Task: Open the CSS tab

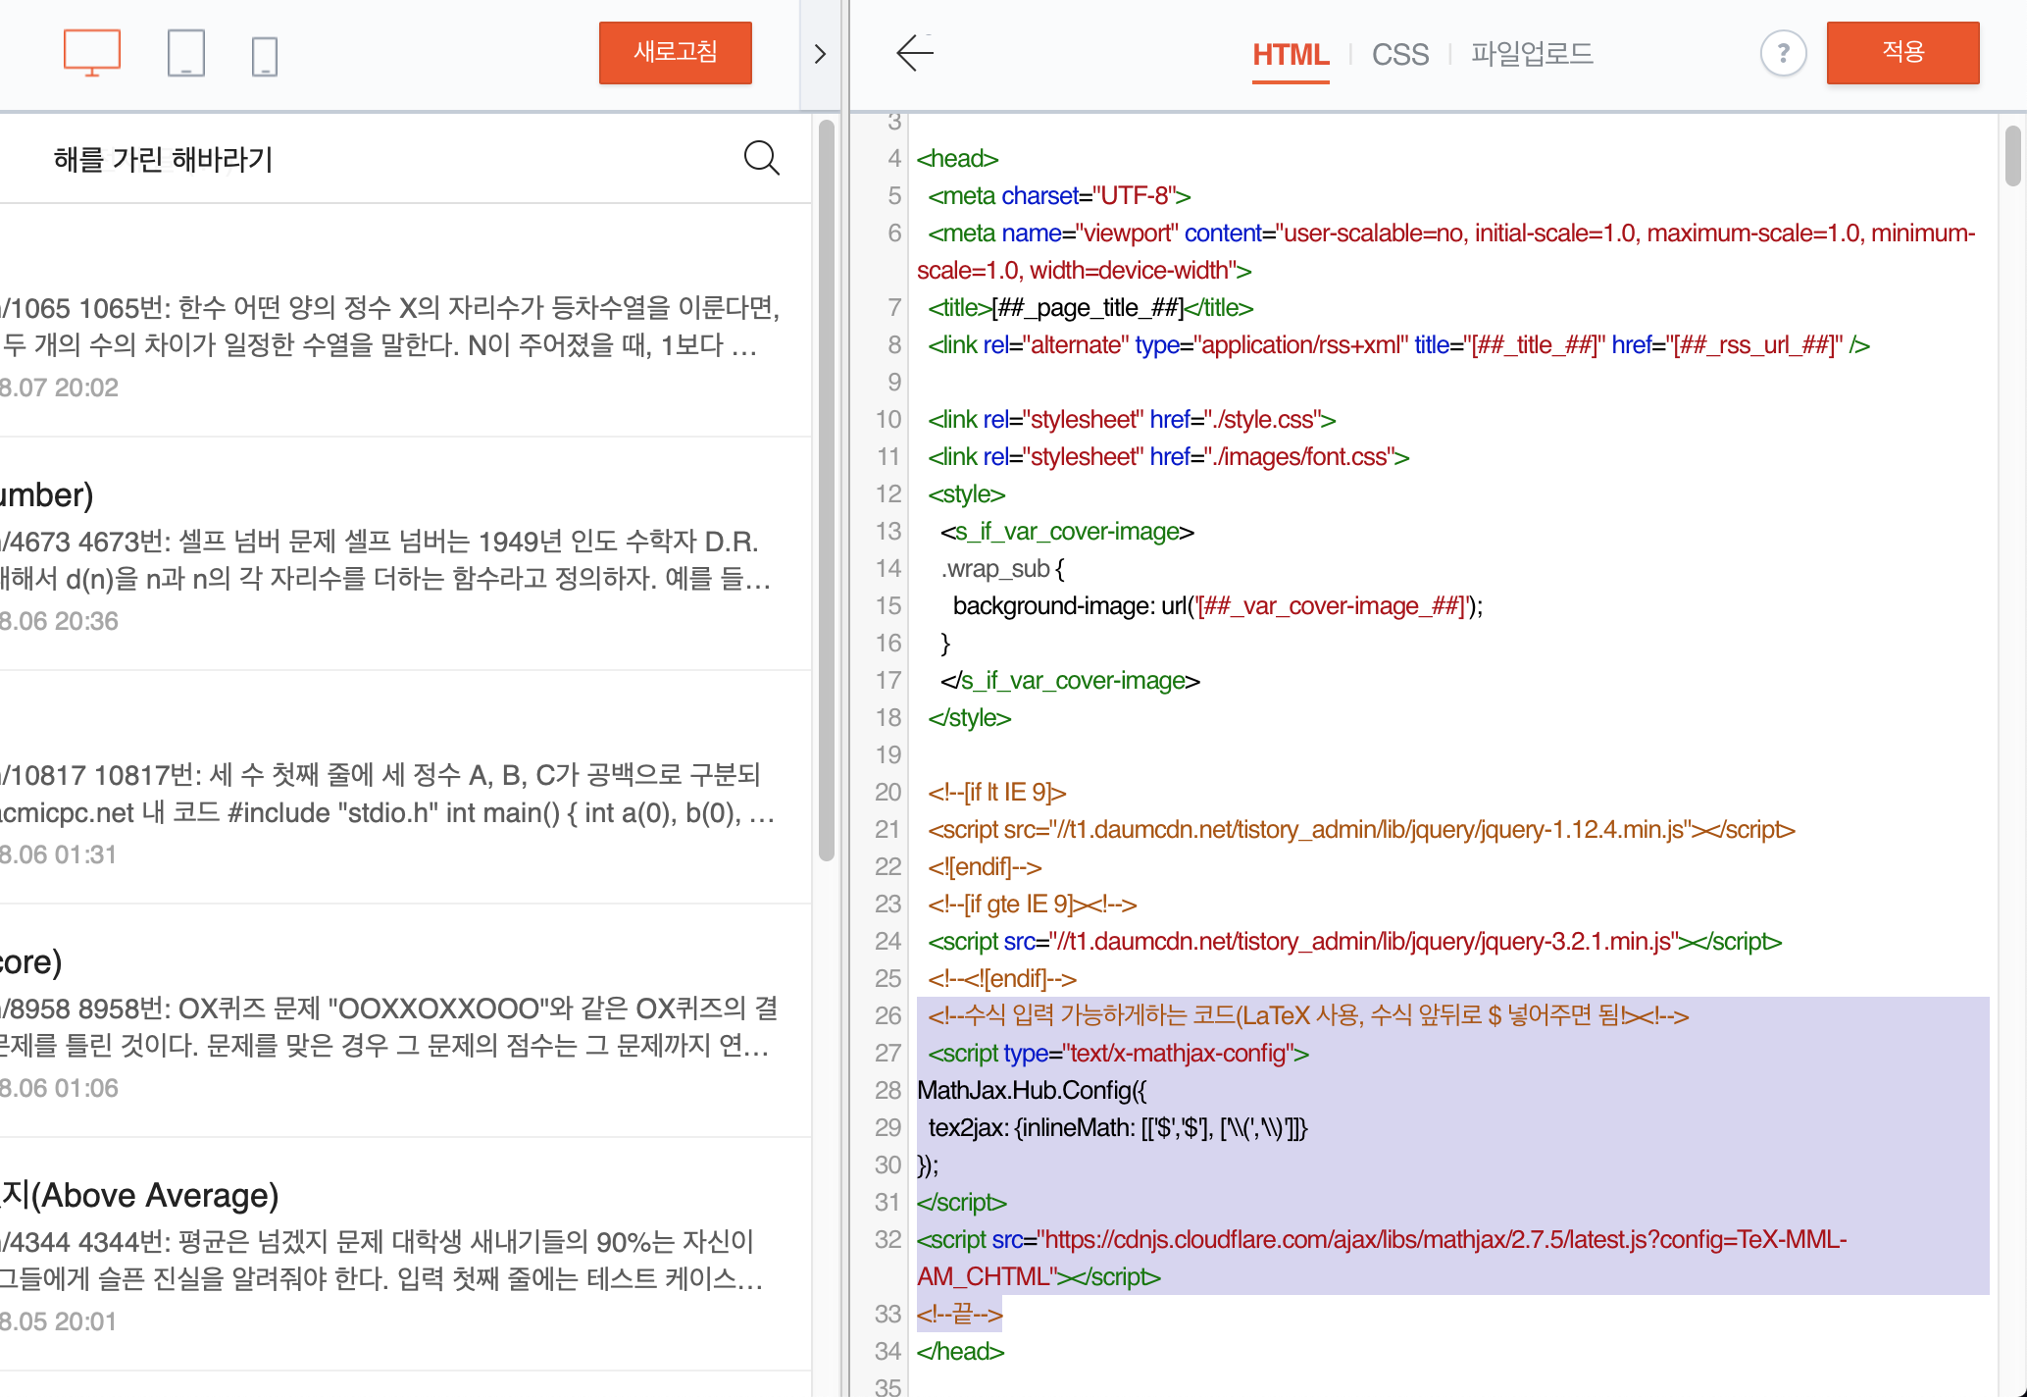Action: pos(1399,54)
